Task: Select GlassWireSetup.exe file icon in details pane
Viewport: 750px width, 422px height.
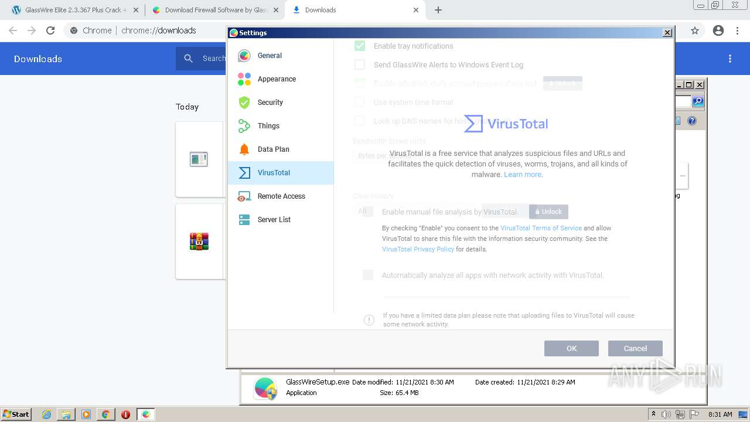Action: pos(265,389)
